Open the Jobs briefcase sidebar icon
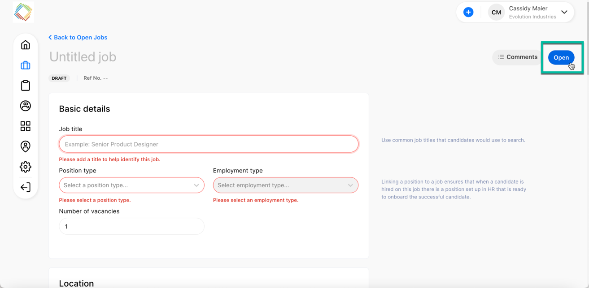Screen dimensions: 589x288 [x=26, y=65]
